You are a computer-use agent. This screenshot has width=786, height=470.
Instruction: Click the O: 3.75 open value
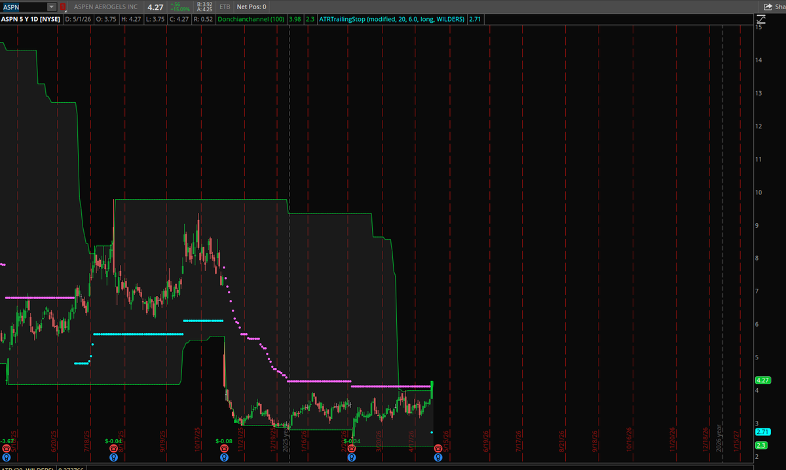coord(106,20)
